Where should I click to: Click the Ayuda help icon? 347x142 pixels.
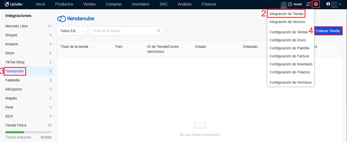point(290,4)
